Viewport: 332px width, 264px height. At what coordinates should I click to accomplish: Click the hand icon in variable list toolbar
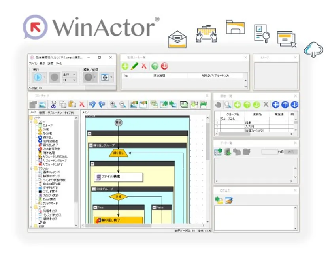point(218,105)
